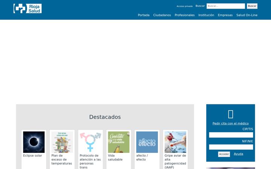Click the Acceder button
This screenshot has width=271, height=169.
(x=224, y=154)
